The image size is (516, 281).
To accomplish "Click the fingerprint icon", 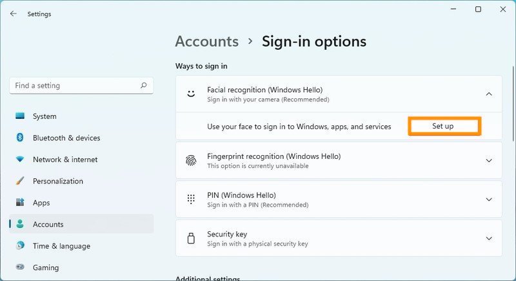I will point(191,160).
